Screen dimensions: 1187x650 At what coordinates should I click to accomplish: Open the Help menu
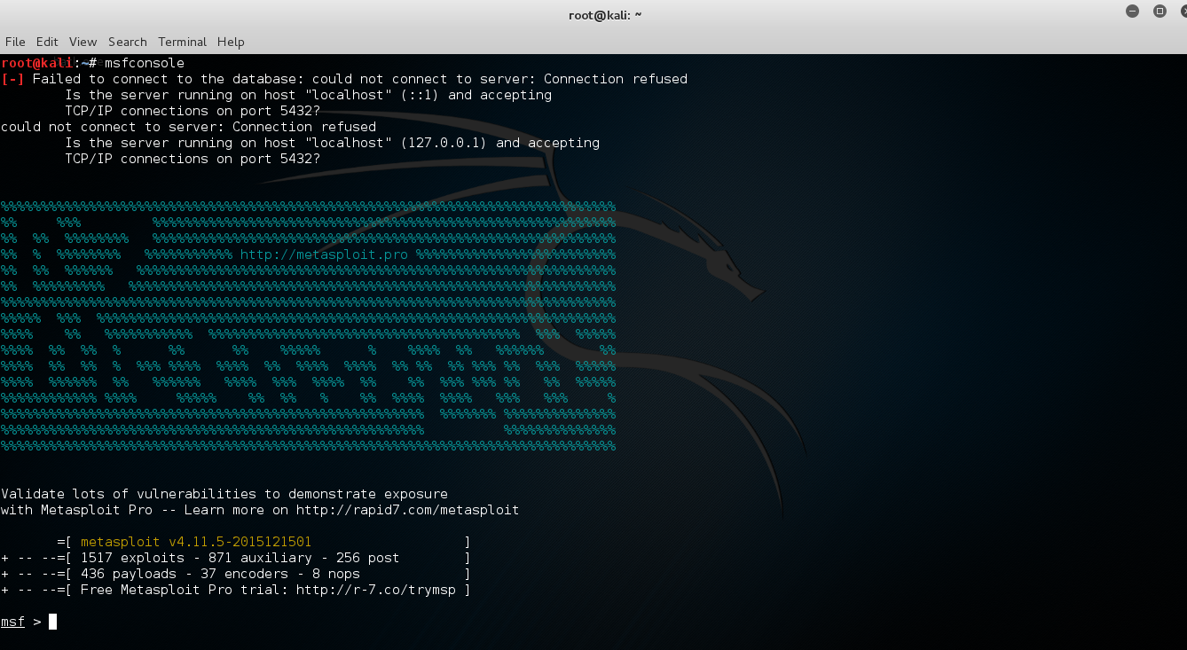point(231,42)
